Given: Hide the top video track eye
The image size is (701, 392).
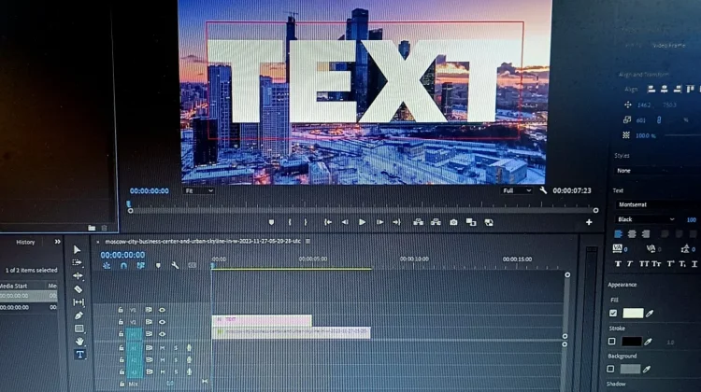Looking at the screenshot, I should (x=162, y=310).
